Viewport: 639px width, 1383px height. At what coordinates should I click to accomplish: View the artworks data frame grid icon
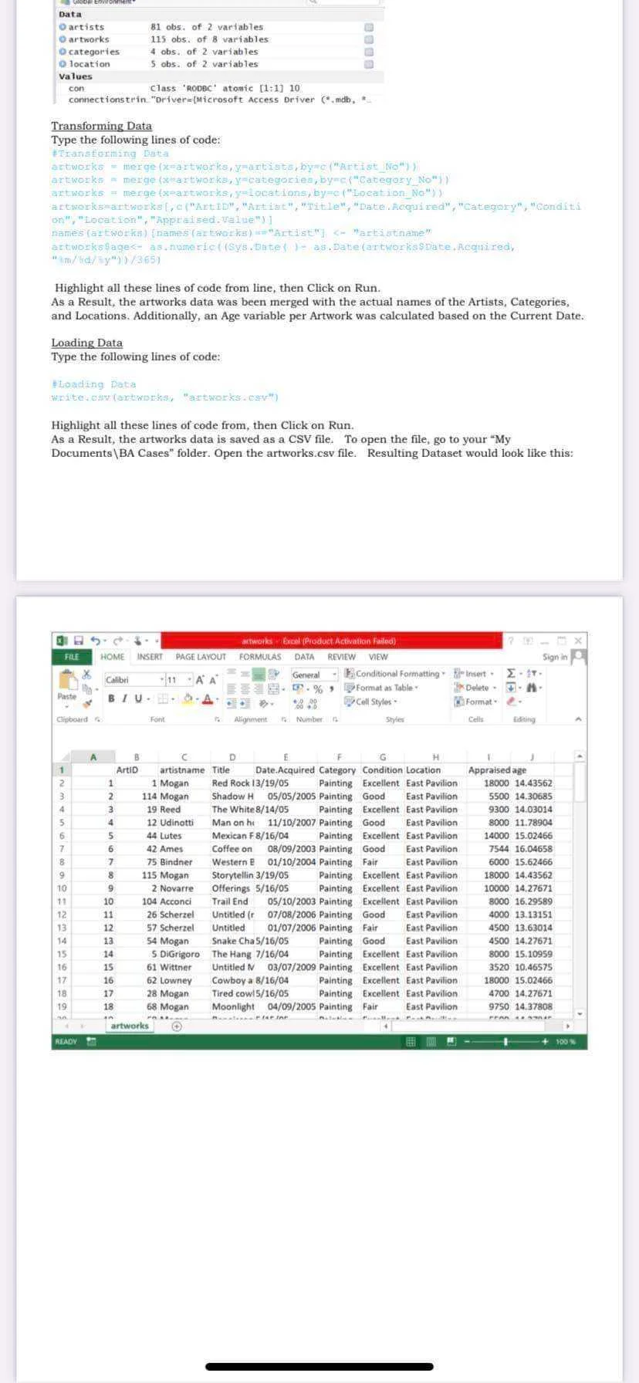click(x=369, y=39)
